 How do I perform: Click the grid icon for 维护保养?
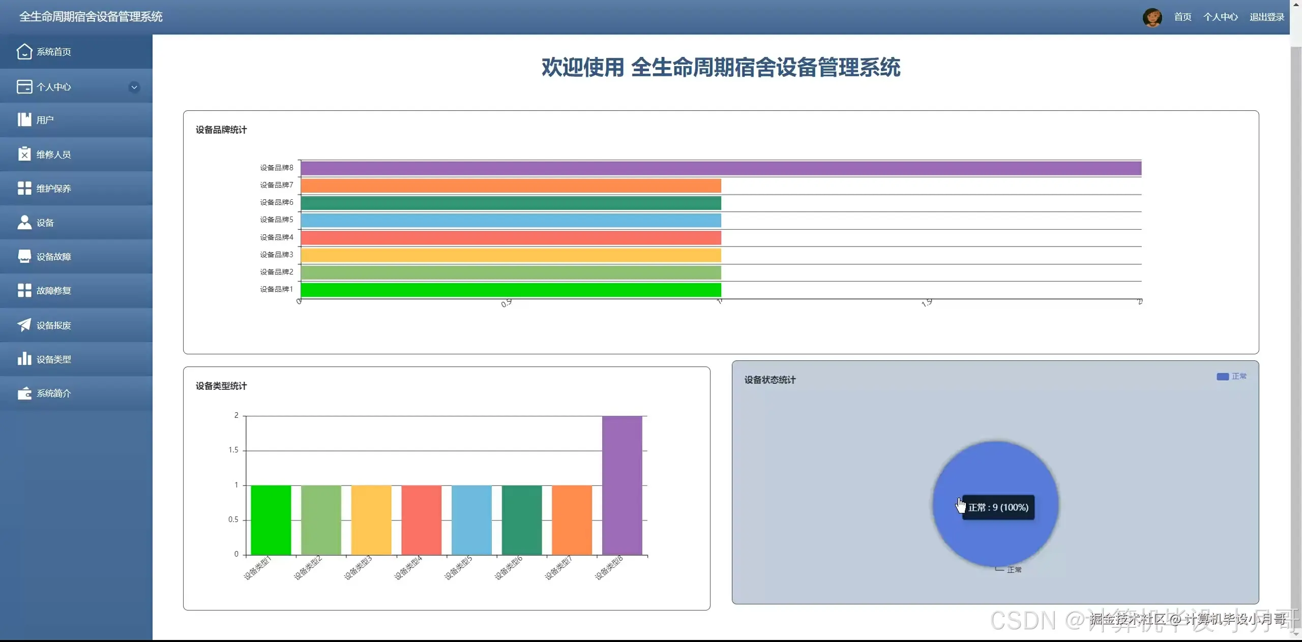tap(24, 189)
